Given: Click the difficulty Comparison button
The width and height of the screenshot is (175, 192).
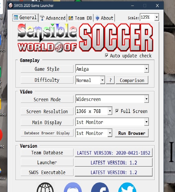Looking at the screenshot, I should pos(132,80).
